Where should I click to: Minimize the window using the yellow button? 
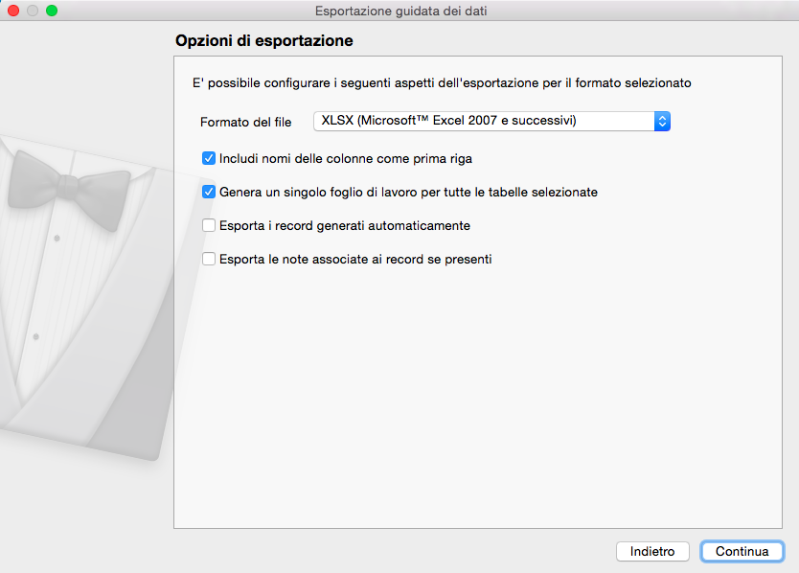click(33, 11)
